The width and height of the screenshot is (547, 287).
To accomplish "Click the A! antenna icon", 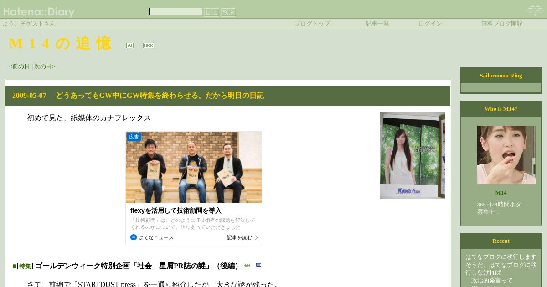I will point(130,46).
